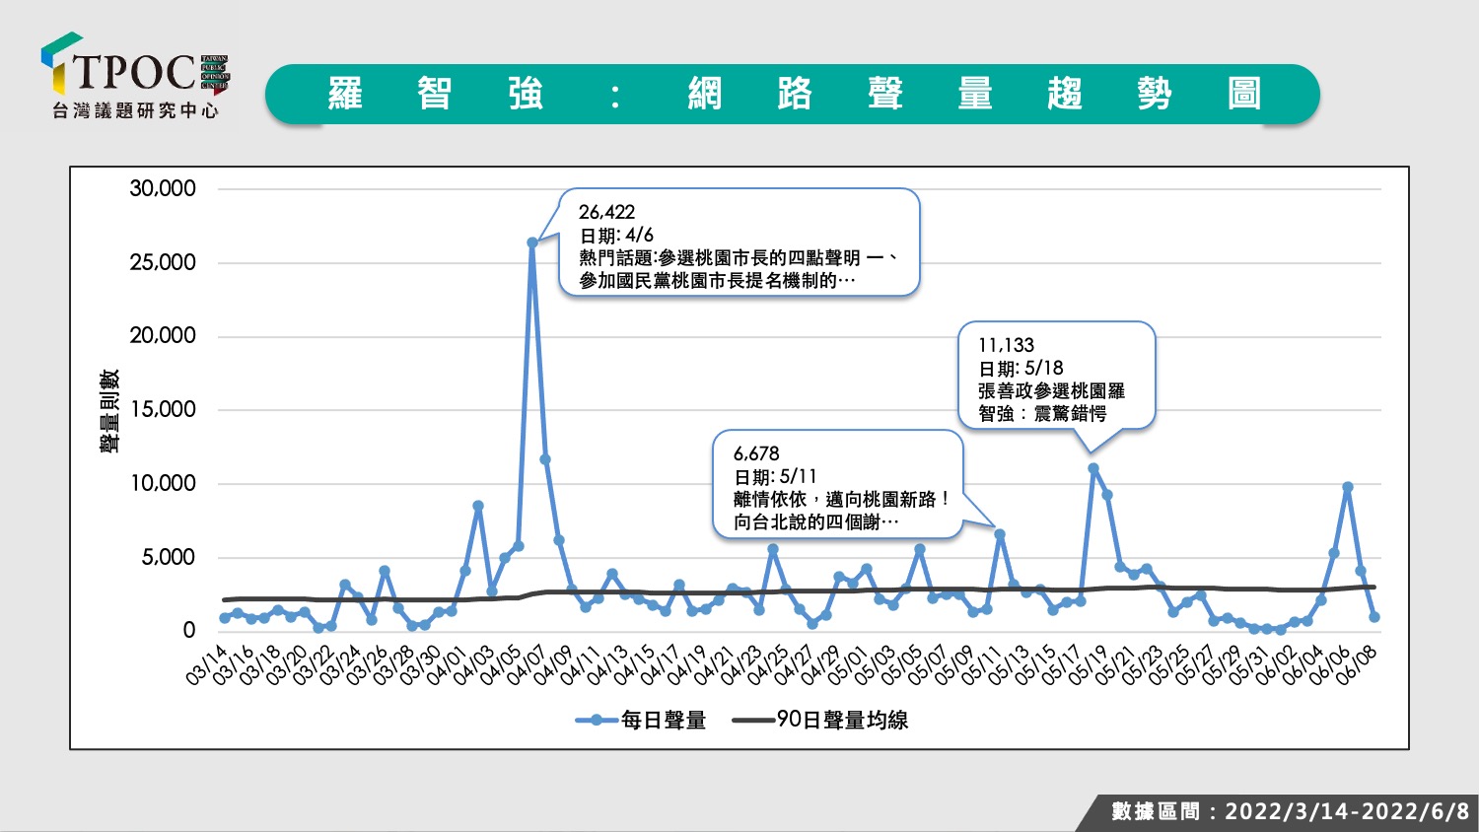Click the y-axis label 25,000
This screenshot has height=832, width=1479.
point(163,262)
